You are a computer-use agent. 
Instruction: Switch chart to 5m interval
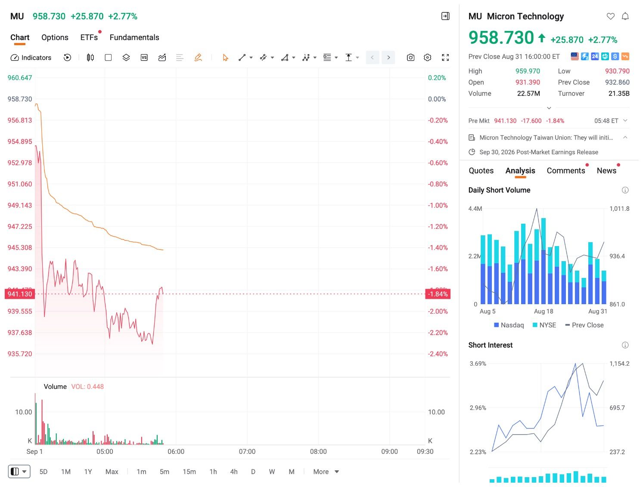pyautogui.click(x=165, y=472)
